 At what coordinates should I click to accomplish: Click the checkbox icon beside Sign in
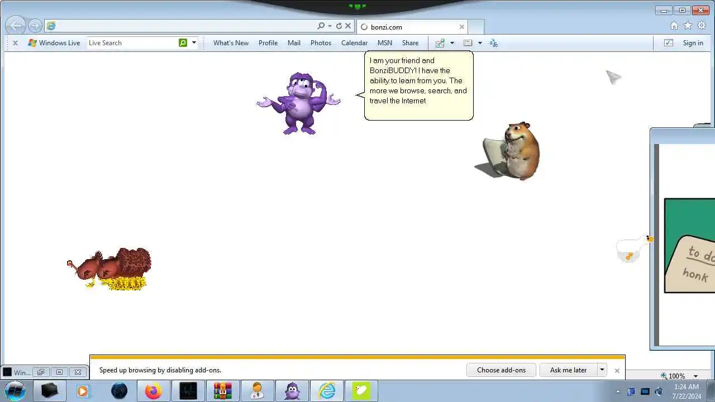[x=669, y=43]
